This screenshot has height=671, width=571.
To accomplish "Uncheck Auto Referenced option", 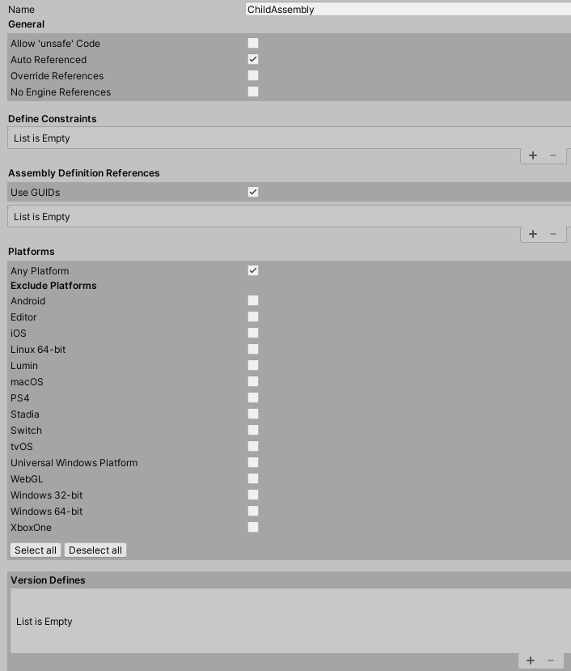I will (x=253, y=59).
